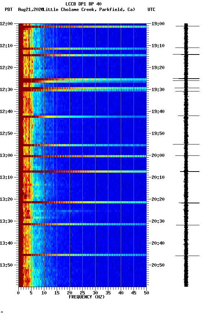
Task: Click the spectrogram event band at 12:42
Action: [x=82, y=117]
